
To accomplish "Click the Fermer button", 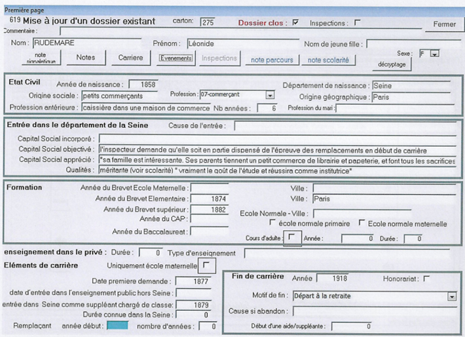I will coord(444,24).
